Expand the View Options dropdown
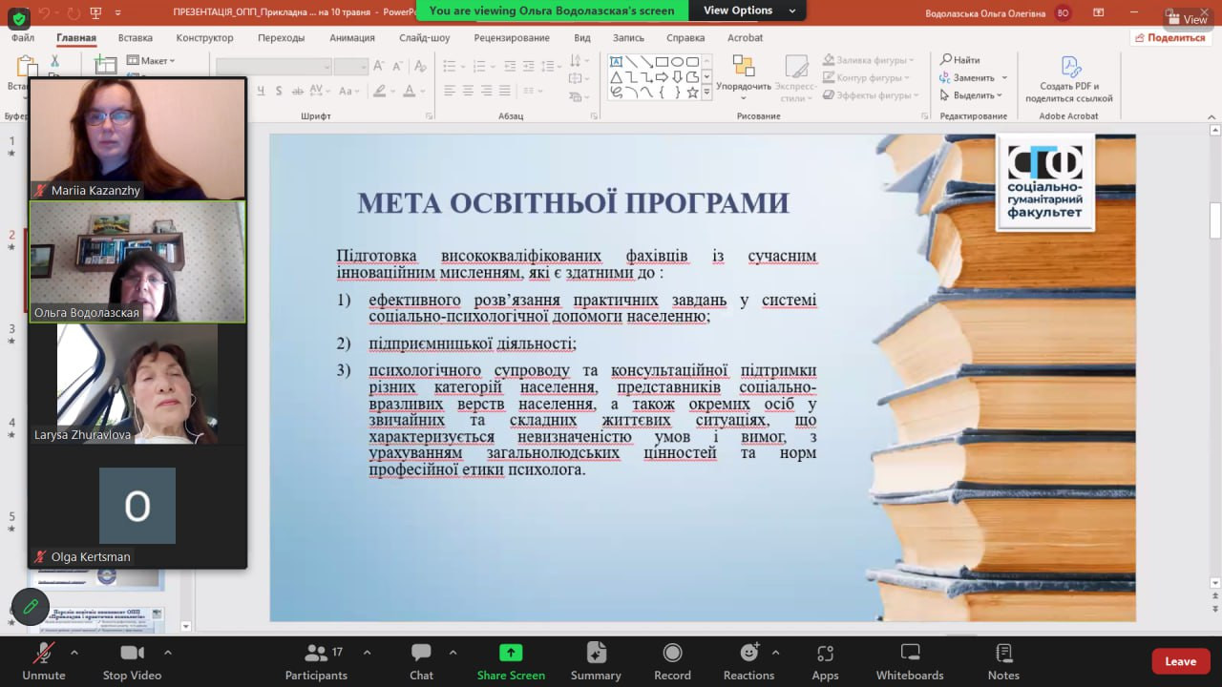This screenshot has height=687, width=1222. [749, 10]
